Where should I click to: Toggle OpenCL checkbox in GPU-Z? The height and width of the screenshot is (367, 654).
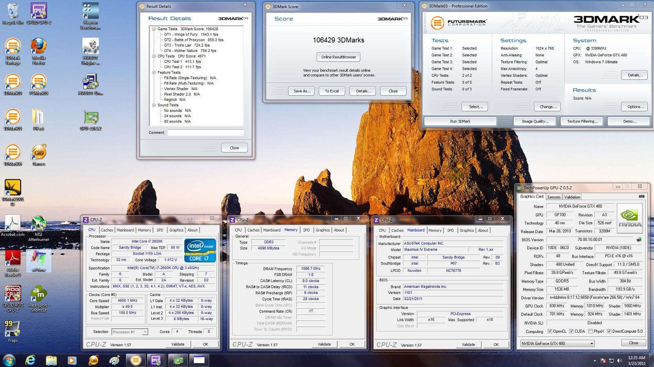point(550,331)
